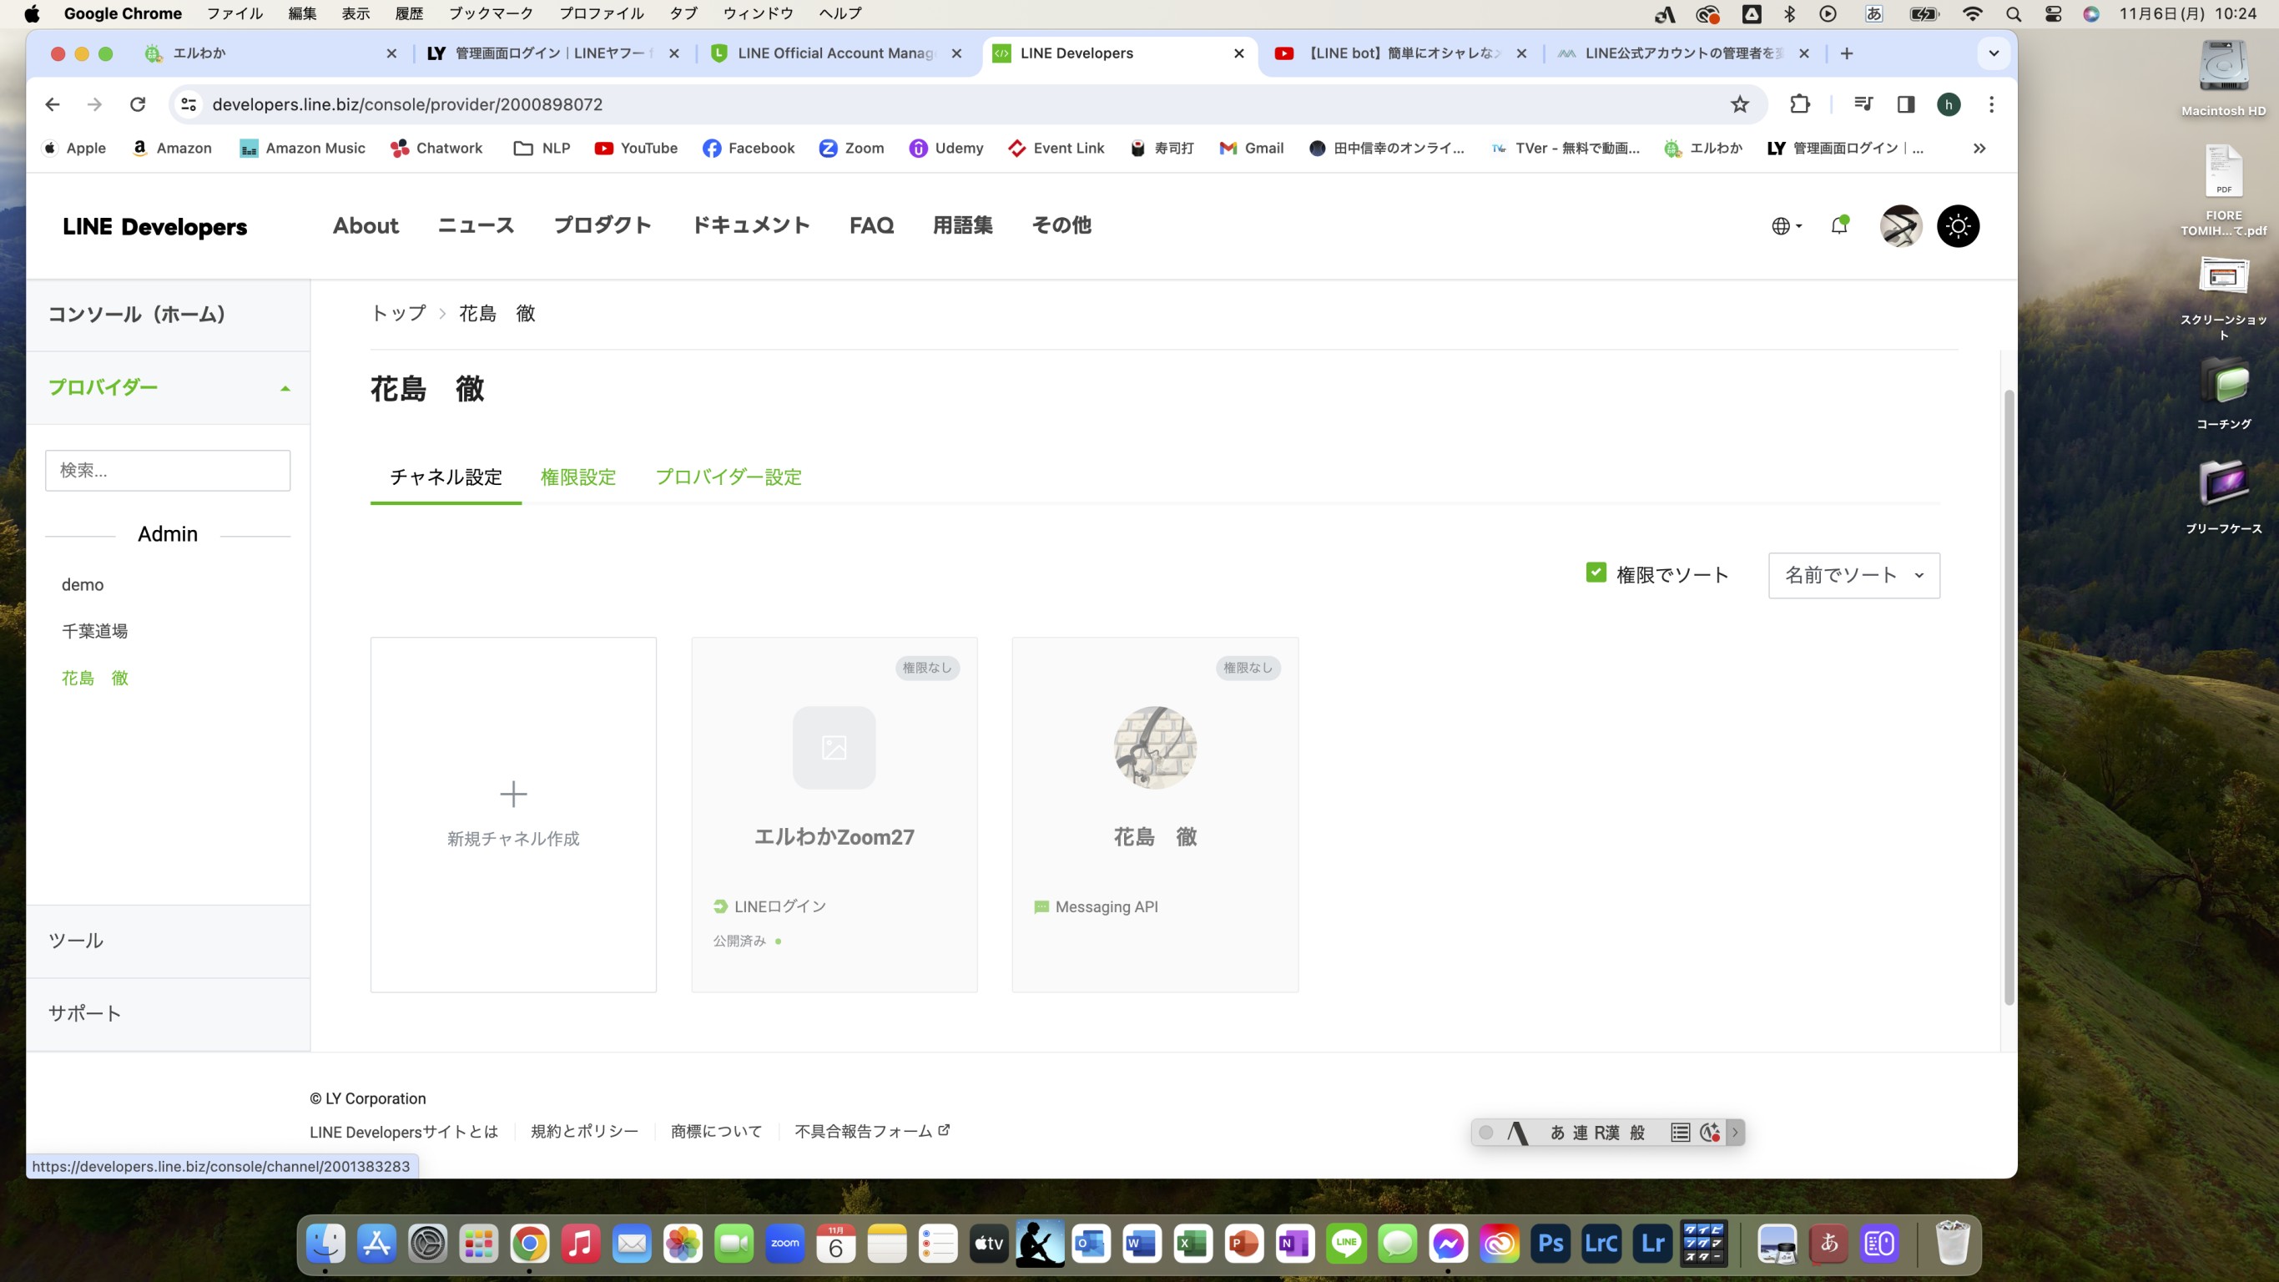This screenshot has width=2279, height=1282.
Task: Select the 花島 徹 provider in sidebar
Action: [94, 678]
